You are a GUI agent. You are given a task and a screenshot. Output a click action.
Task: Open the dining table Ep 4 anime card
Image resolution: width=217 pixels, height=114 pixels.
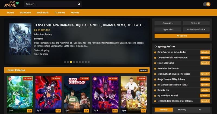tap(134, 95)
